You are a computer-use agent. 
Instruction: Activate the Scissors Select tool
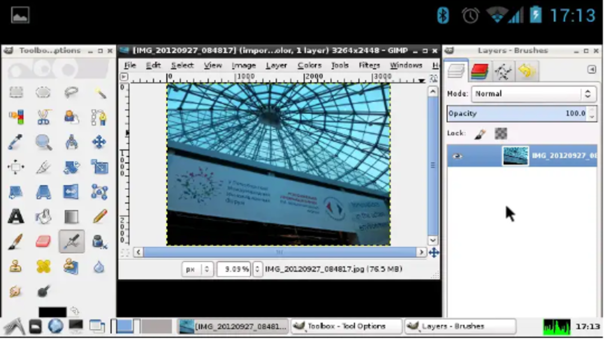pyautogui.click(x=43, y=117)
